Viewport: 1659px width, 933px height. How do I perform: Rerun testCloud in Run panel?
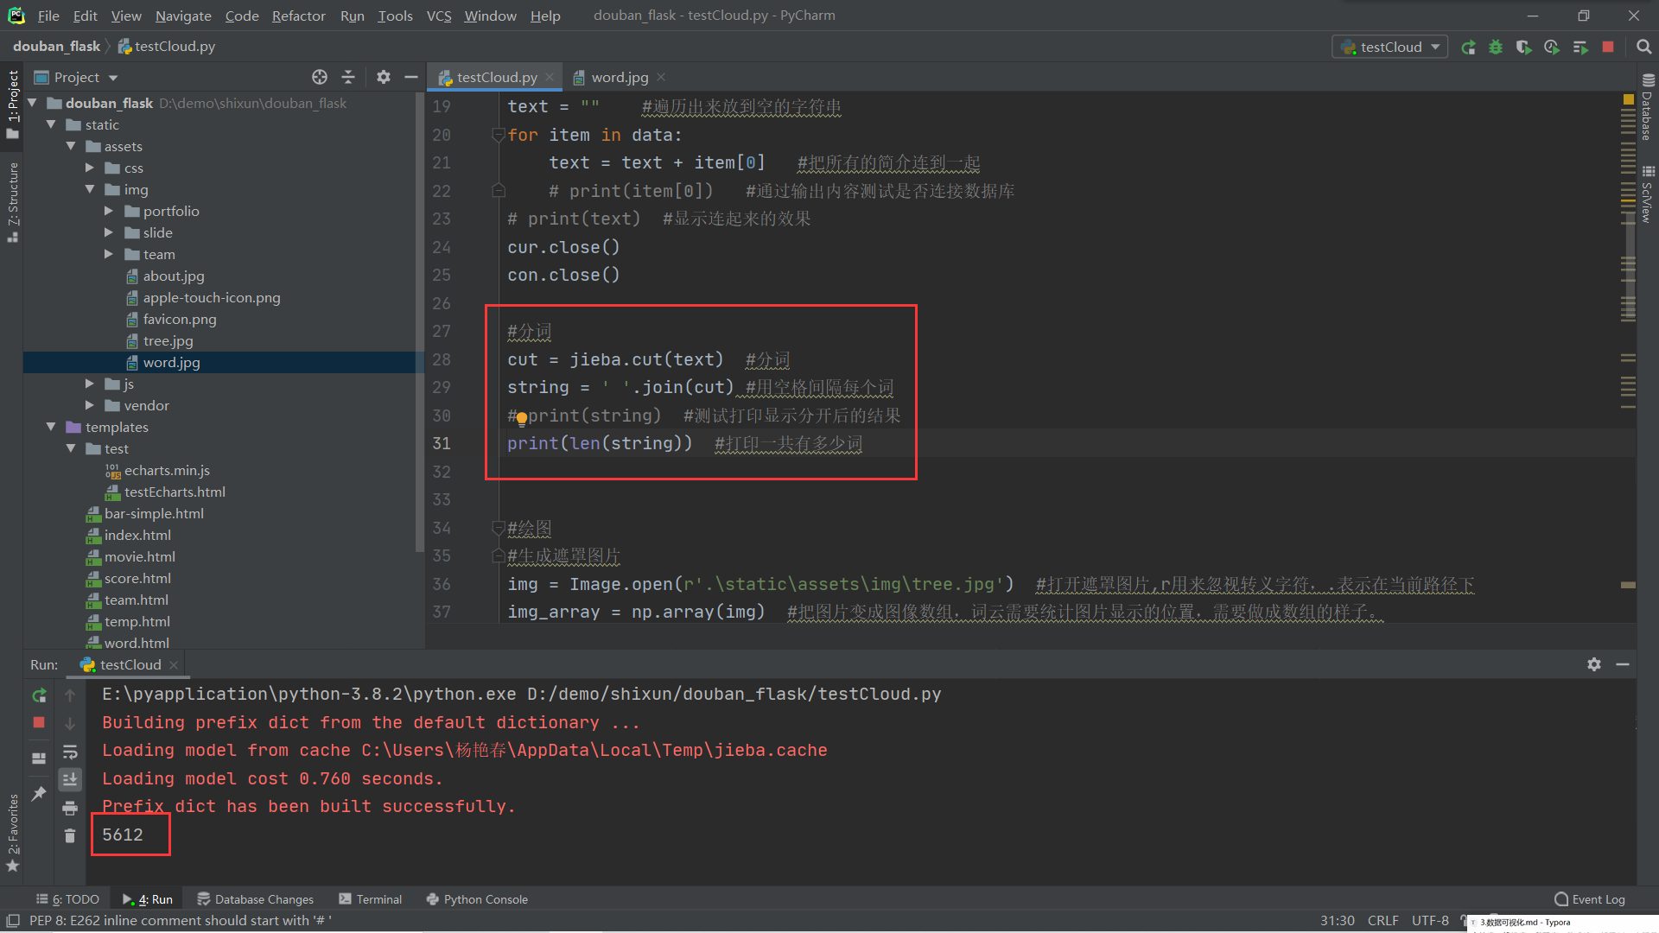(x=39, y=695)
